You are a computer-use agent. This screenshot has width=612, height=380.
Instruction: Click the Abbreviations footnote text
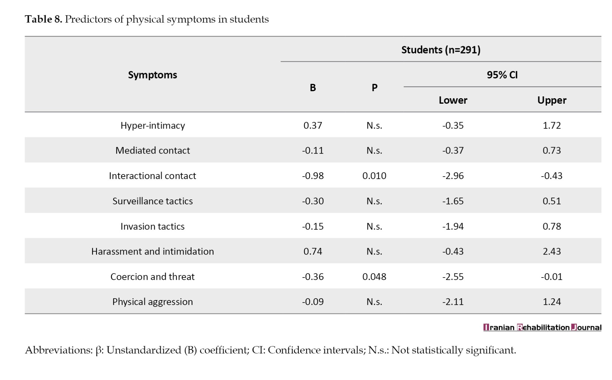coord(271,350)
